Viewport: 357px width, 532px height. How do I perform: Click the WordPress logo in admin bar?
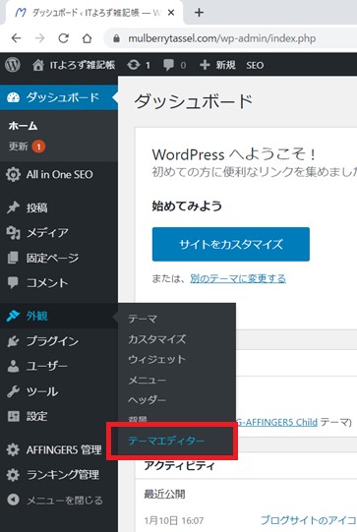(13, 65)
